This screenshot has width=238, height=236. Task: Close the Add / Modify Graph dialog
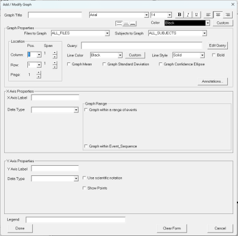[233, 4]
